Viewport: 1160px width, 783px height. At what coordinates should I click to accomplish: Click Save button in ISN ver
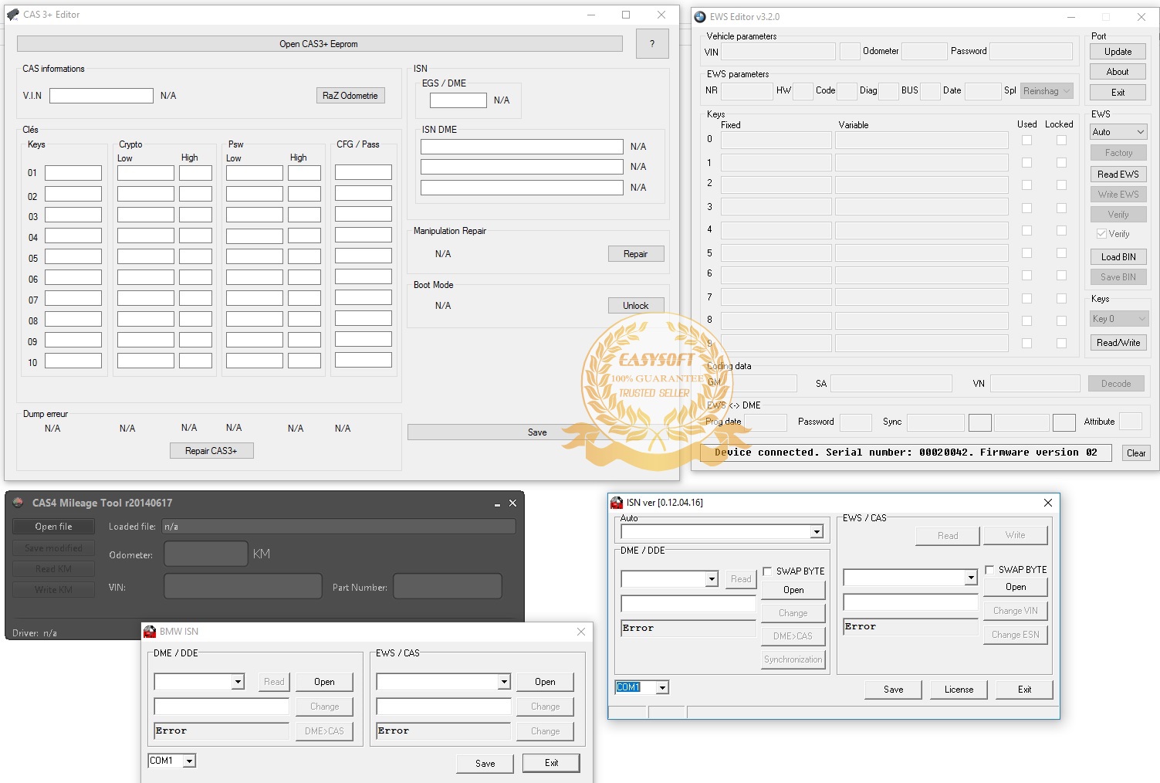(x=893, y=690)
